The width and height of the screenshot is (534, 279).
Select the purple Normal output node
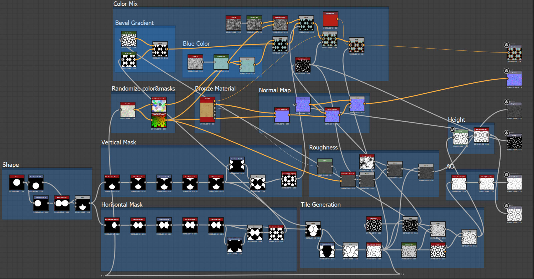[x=514, y=79]
